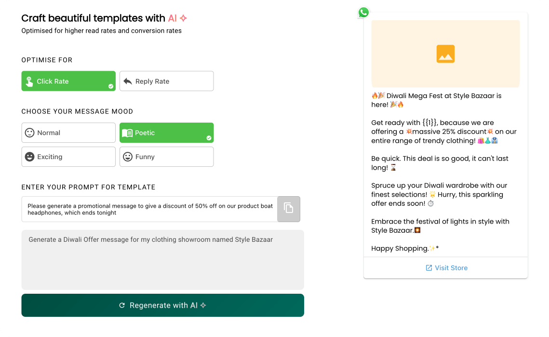The width and height of the screenshot is (549, 337).
Task: Open the Visit Store link
Action: 451,268
